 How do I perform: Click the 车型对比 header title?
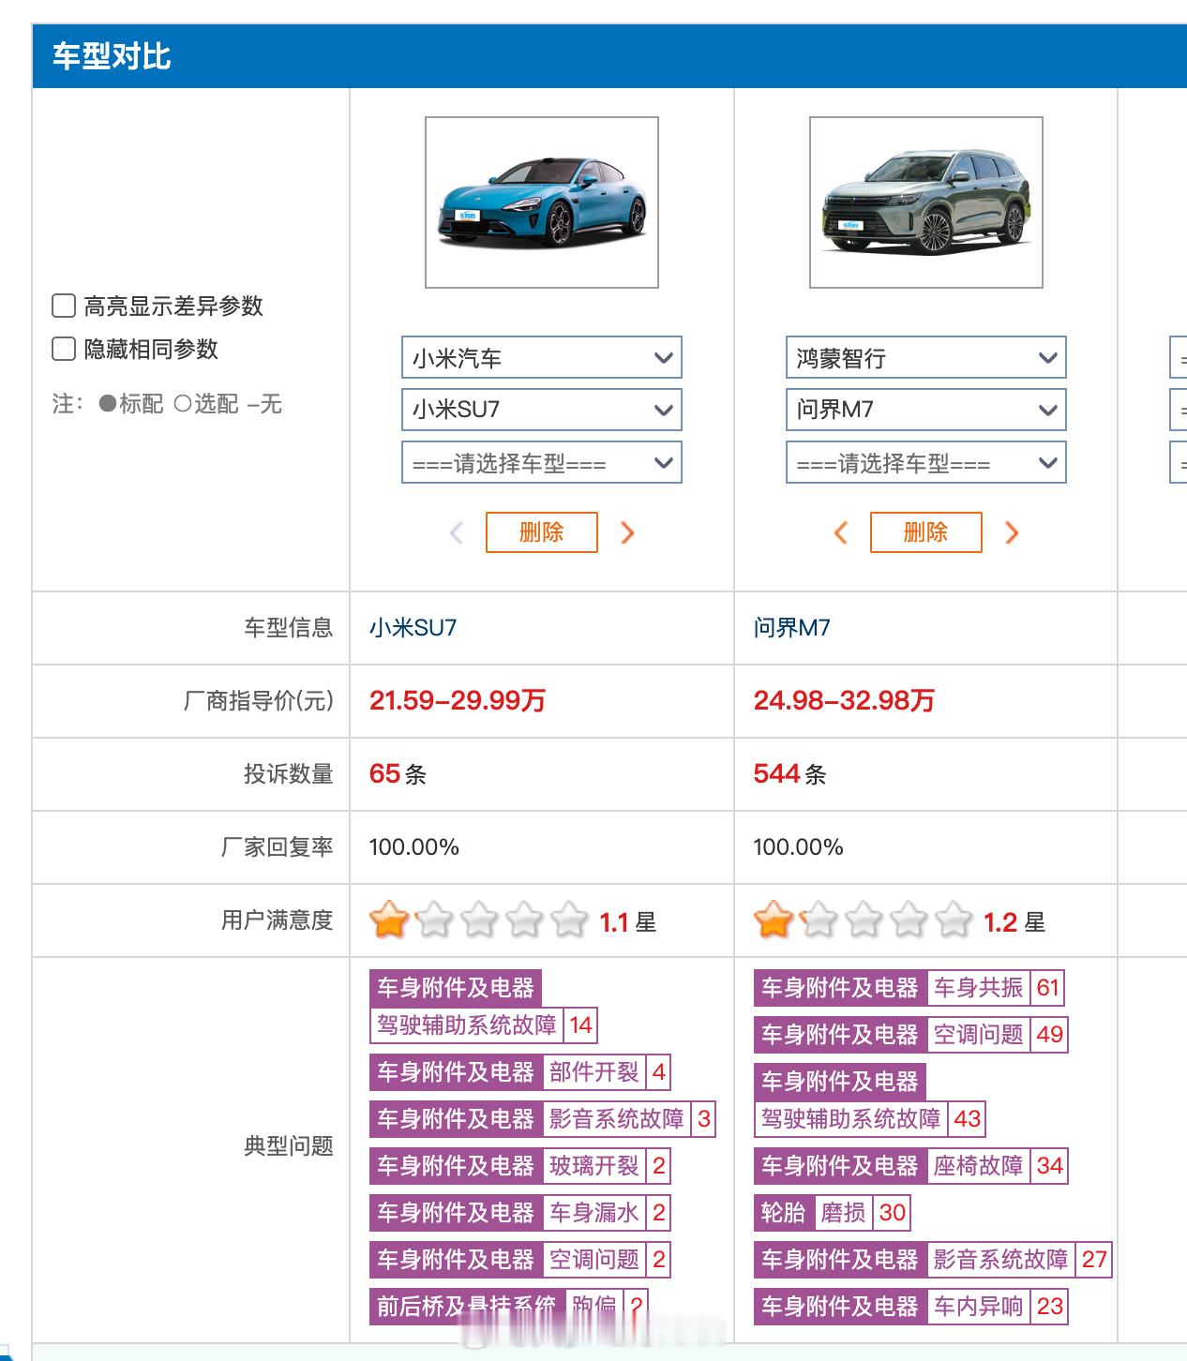tap(112, 56)
